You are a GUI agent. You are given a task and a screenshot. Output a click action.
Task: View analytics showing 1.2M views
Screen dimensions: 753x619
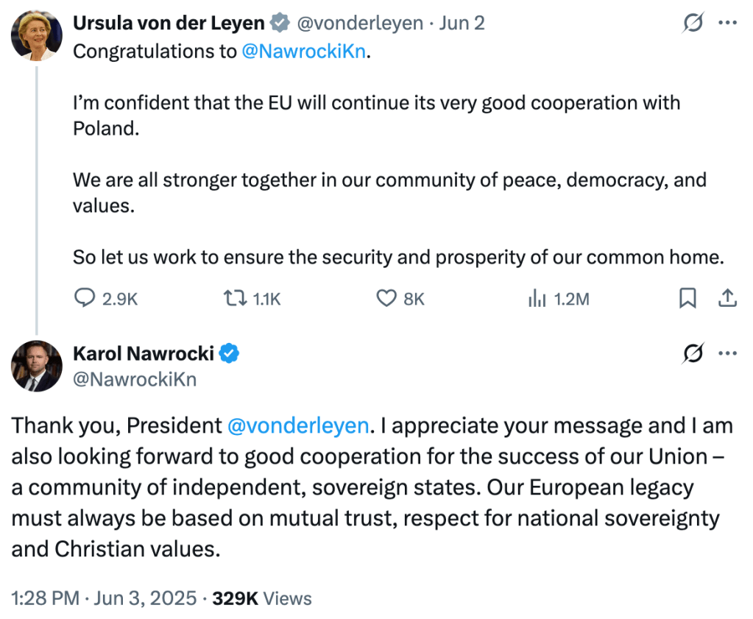click(537, 298)
